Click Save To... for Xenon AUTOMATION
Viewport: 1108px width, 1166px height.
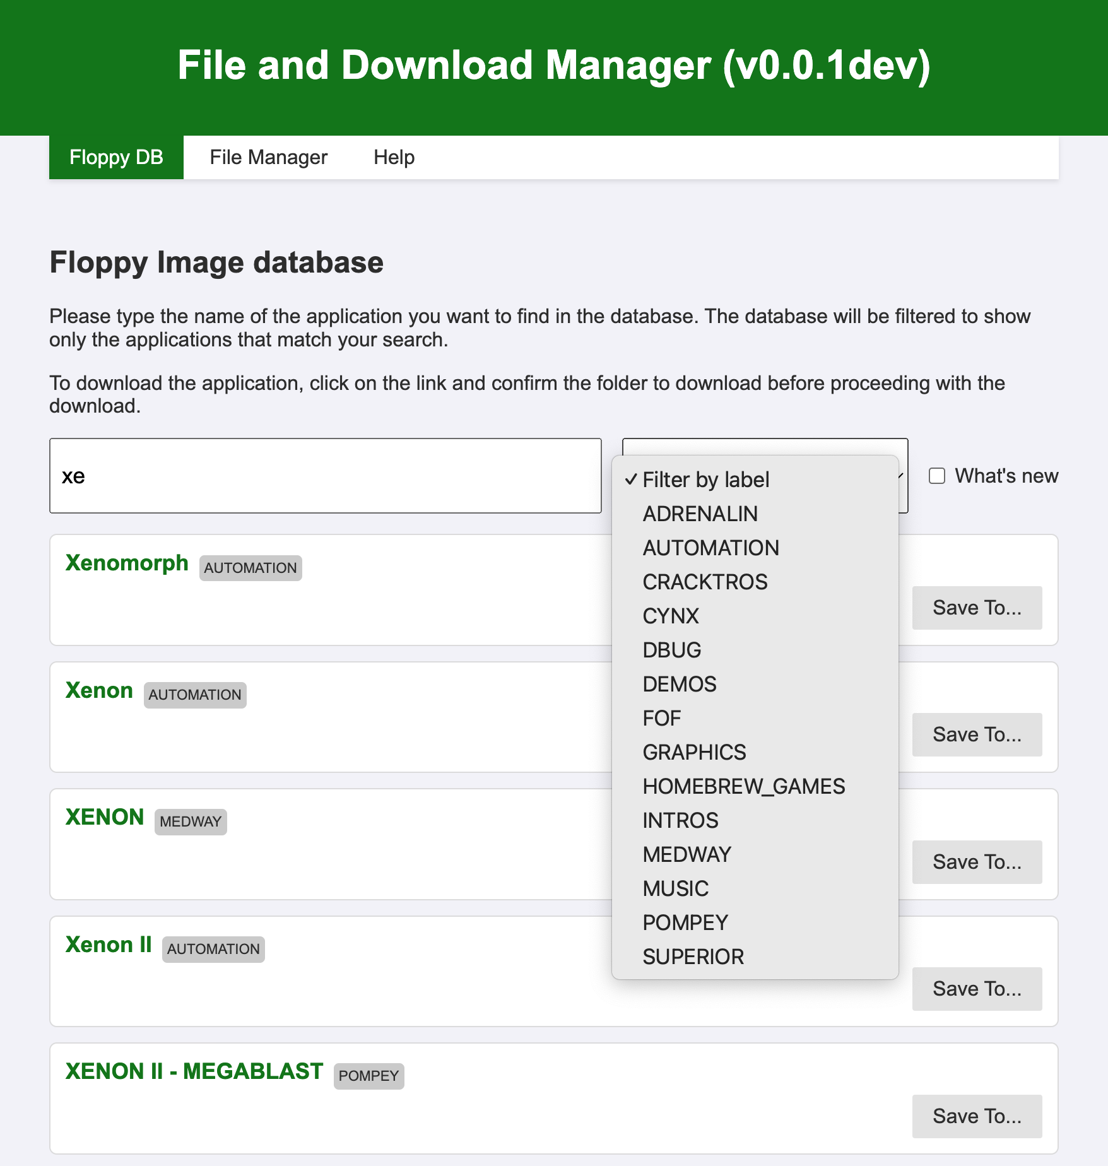(977, 734)
